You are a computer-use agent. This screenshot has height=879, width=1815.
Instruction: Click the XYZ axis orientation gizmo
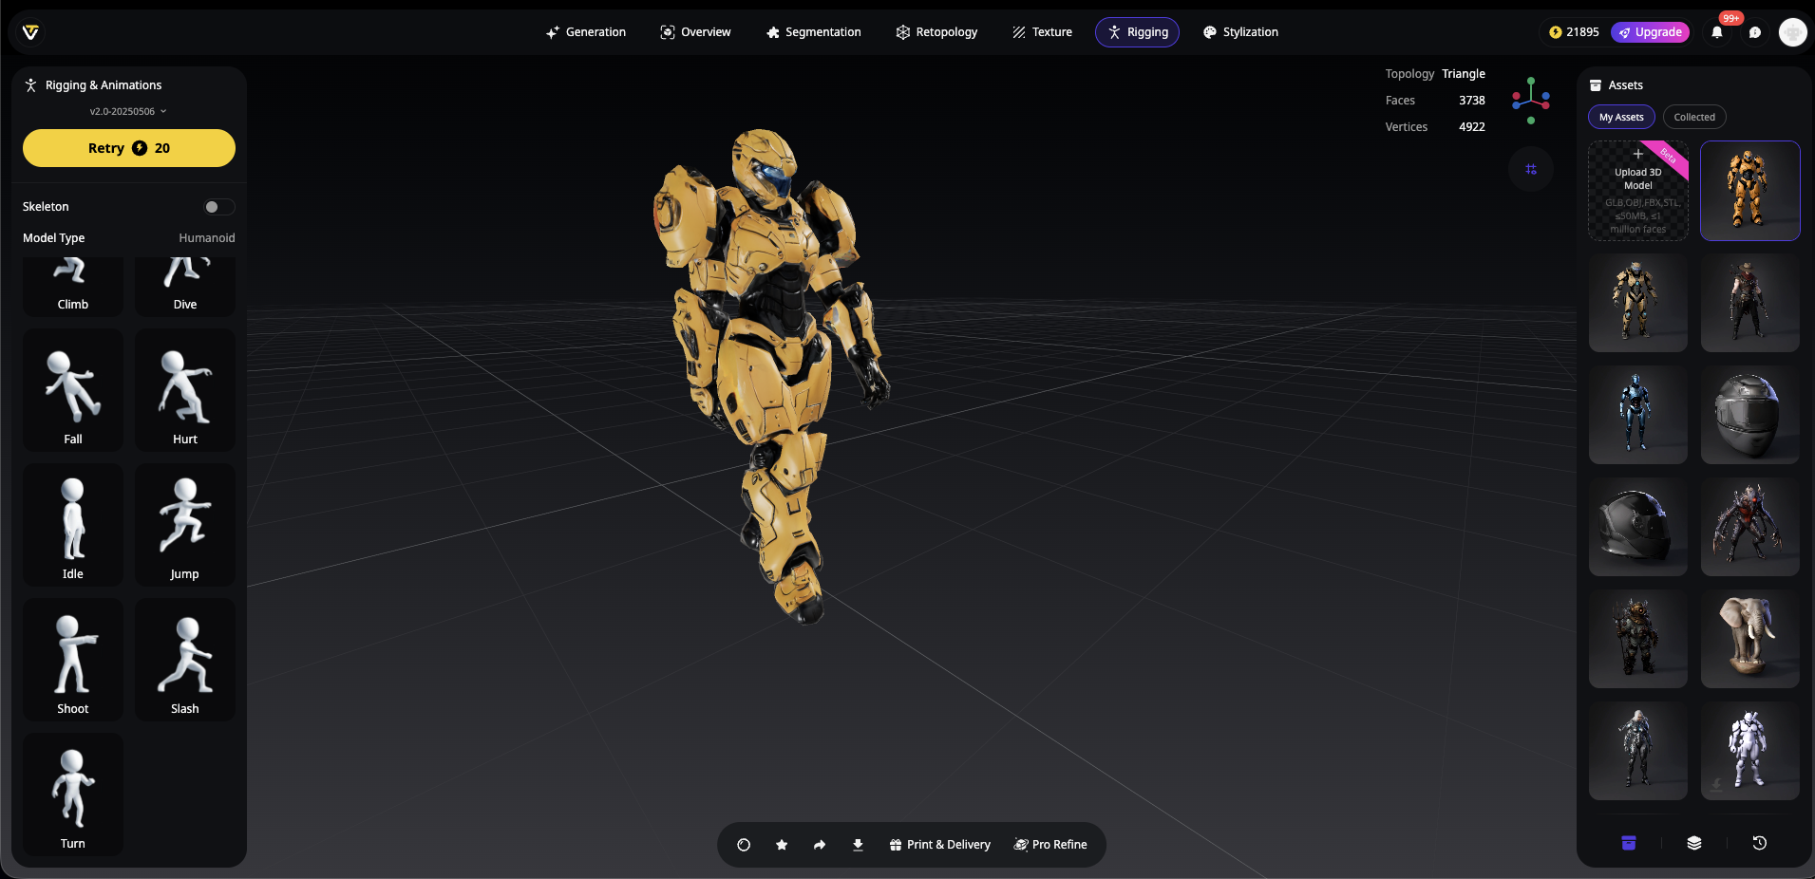(x=1531, y=99)
